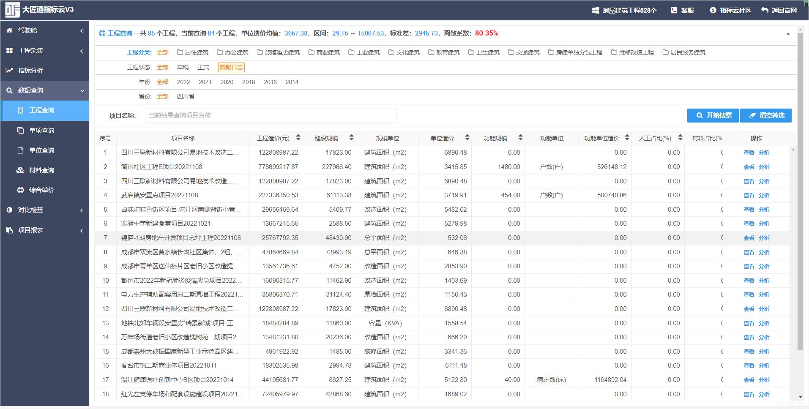
Task: Collapse the 数据查询 menu chevron
Action: point(82,90)
